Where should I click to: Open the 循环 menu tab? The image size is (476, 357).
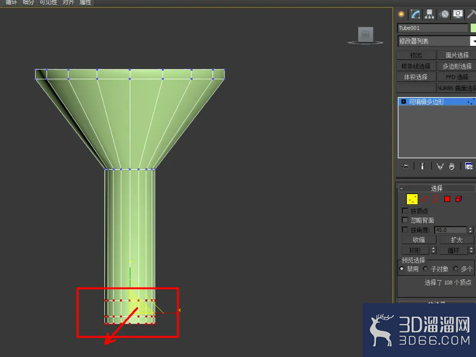11,2
